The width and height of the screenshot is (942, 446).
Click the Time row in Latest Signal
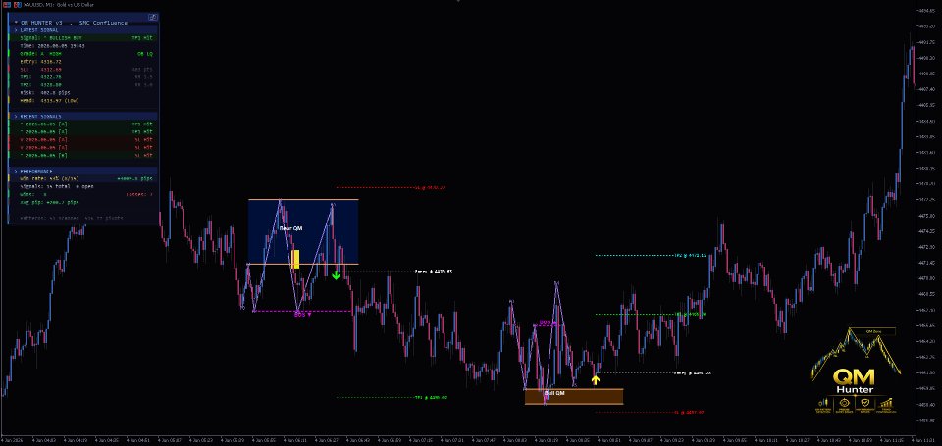[83, 46]
